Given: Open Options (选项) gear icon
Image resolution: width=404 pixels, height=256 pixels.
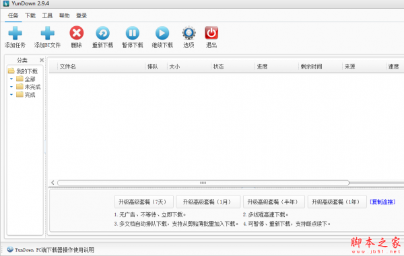Looking at the screenshot, I should pos(189,33).
